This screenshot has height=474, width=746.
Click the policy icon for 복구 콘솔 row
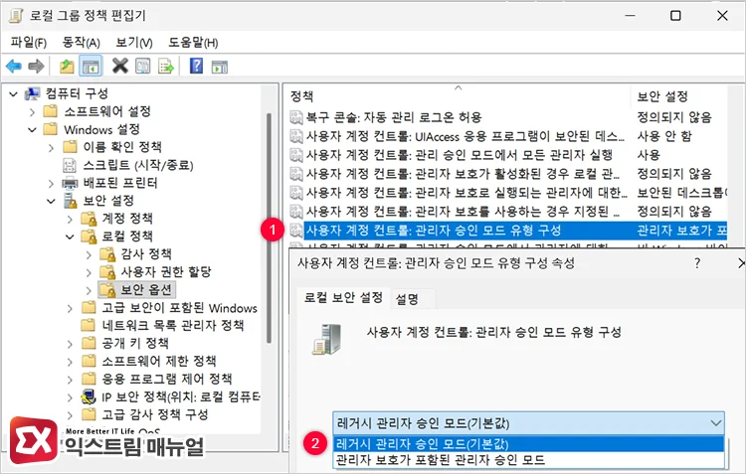296,117
